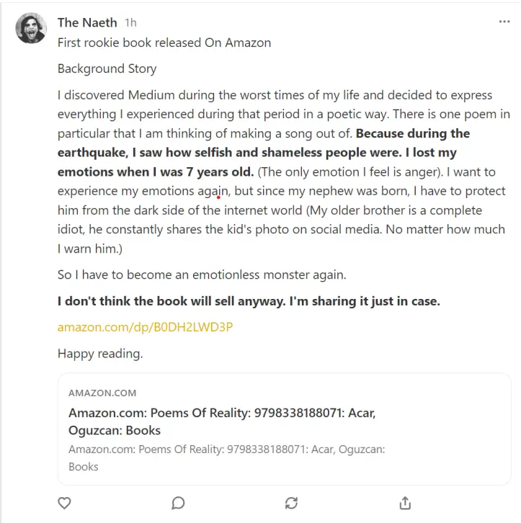Image resolution: width=521 pixels, height=523 pixels.
Task: Open The Naeth's profile avatar
Action: [31, 28]
